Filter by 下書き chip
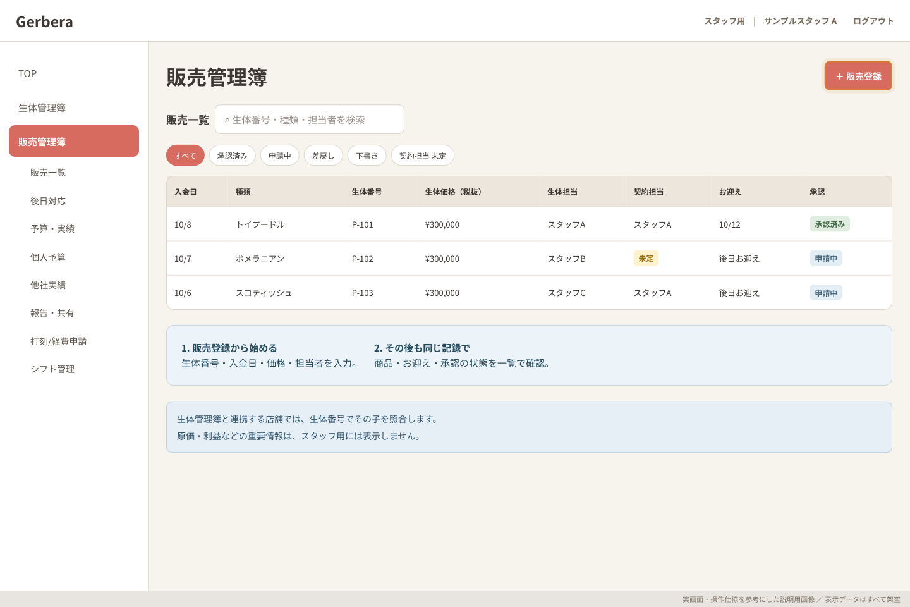 point(367,156)
